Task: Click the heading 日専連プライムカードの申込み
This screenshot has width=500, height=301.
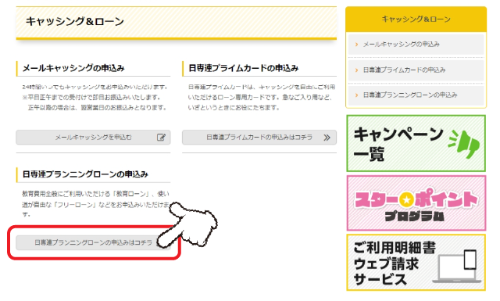Action: click(x=244, y=68)
